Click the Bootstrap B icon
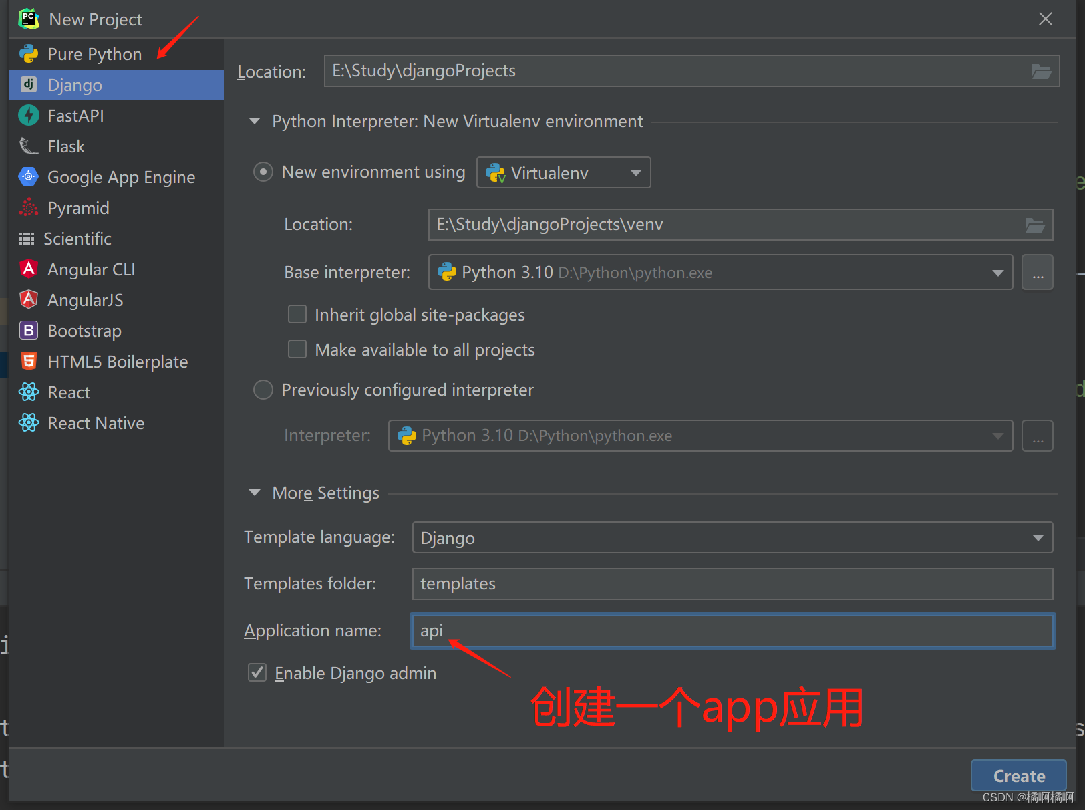Screen dimensions: 1085x810 [x=29, y=330]
